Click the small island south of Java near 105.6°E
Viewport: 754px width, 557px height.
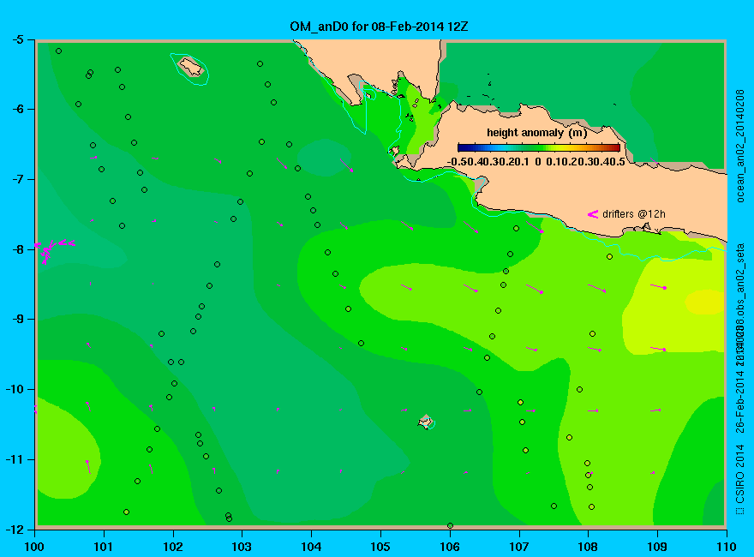click(x=426, y=422)
